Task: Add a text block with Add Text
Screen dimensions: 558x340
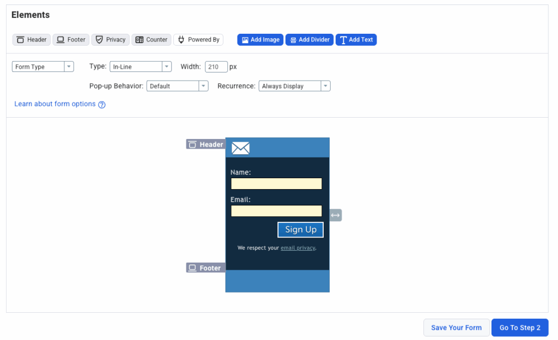Action: pyautogui.click(x=356, y=40)
